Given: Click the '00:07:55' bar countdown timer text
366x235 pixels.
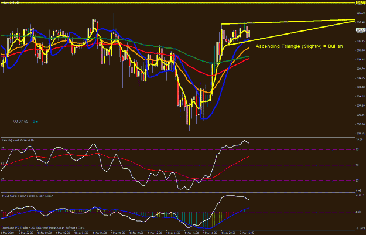Looking at the screenshot, I should coord(20,121).
